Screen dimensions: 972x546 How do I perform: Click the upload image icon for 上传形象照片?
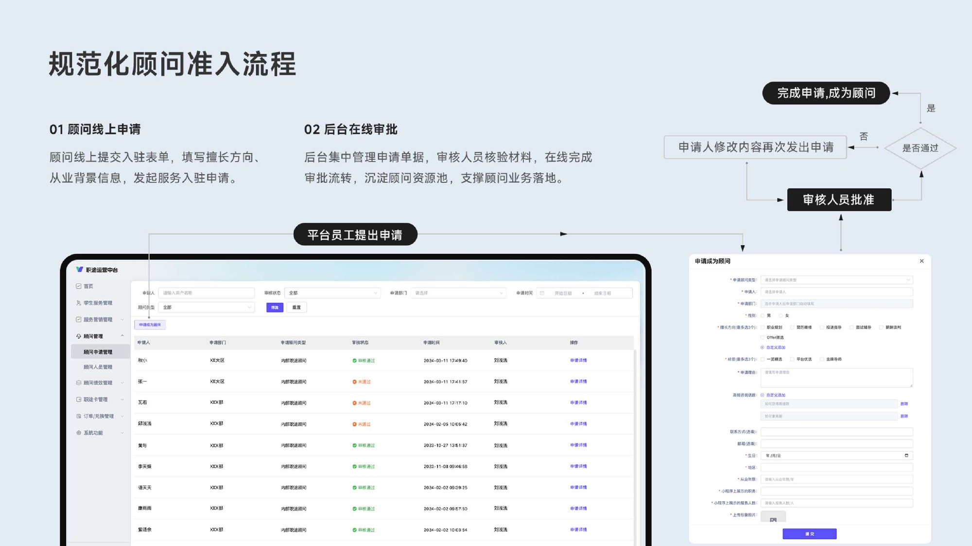(x=773, y=519)
